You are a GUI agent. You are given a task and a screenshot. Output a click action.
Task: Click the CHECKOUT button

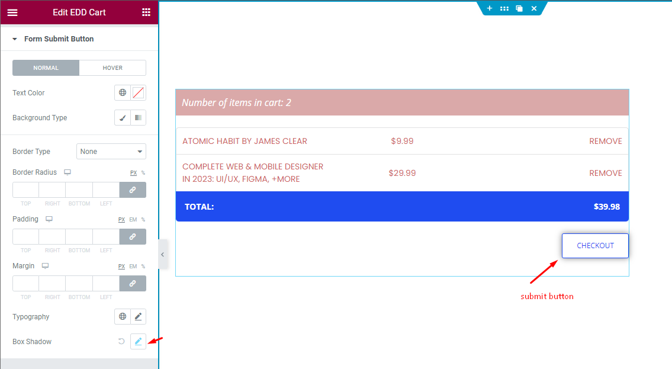595,245
